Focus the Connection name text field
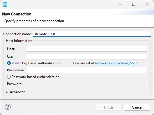This screenshot has width=154, height=115. (92, 34)
